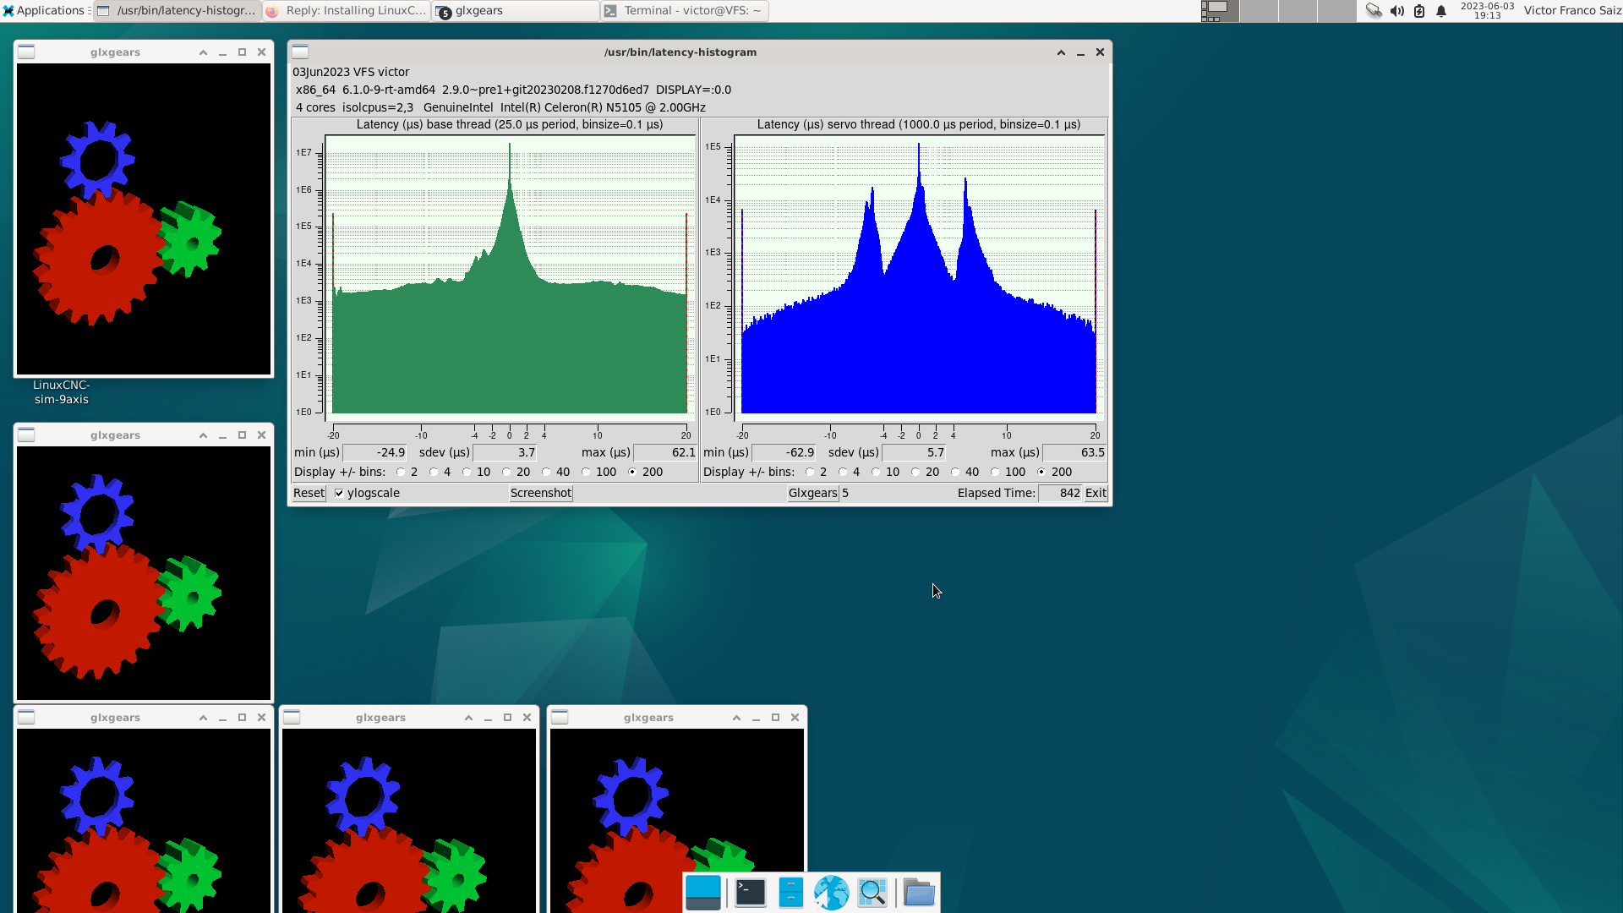Image resolution: width=1623 pixels, height=913 pixels.
Task: Select servo thread display bins 20
Action: point(915,472)
